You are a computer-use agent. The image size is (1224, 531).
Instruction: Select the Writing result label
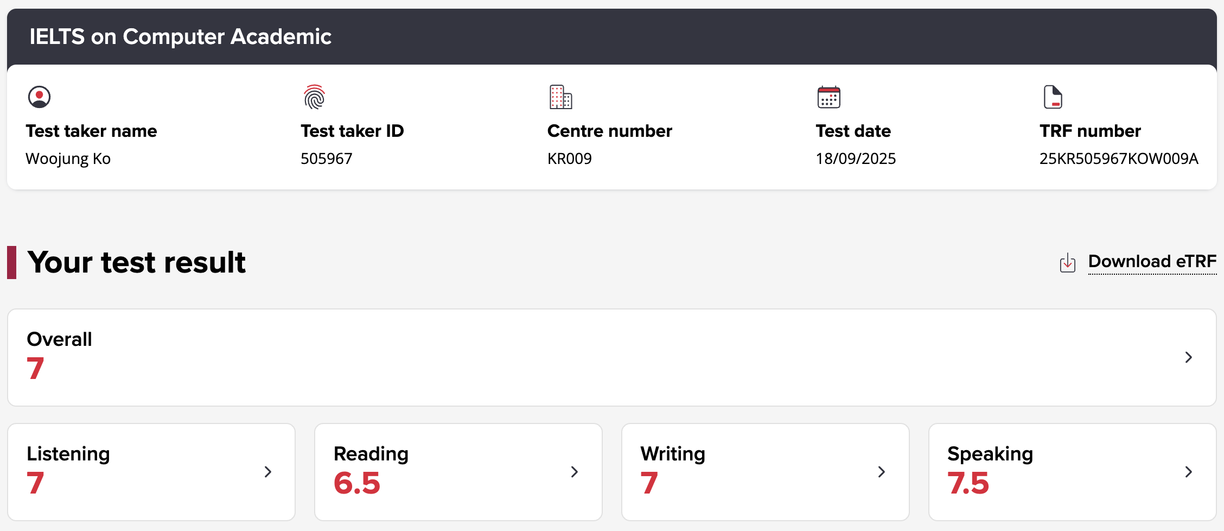[x=673, y=454]
